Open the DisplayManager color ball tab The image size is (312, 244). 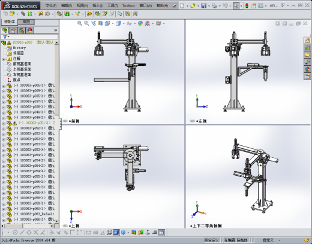pos(30,30)
